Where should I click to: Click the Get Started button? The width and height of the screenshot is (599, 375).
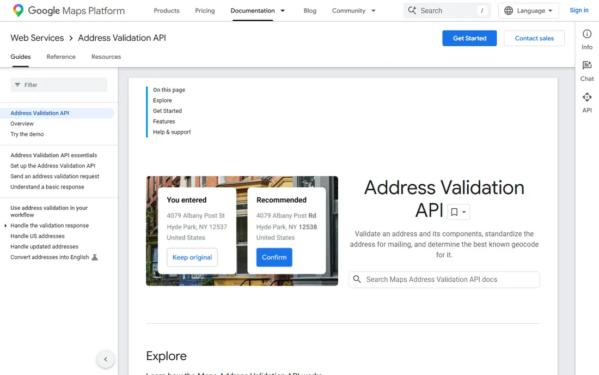469,38
